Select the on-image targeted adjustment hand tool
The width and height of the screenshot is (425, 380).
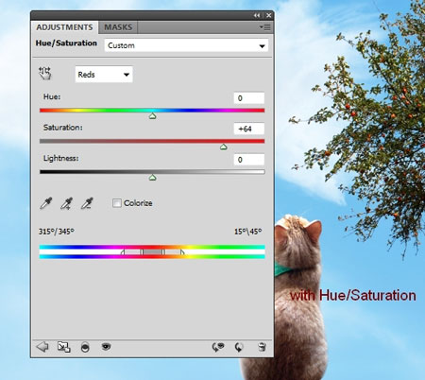tap(44, 74)
